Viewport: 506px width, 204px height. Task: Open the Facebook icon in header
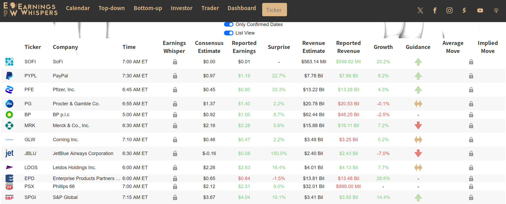(x=435, y=10)
